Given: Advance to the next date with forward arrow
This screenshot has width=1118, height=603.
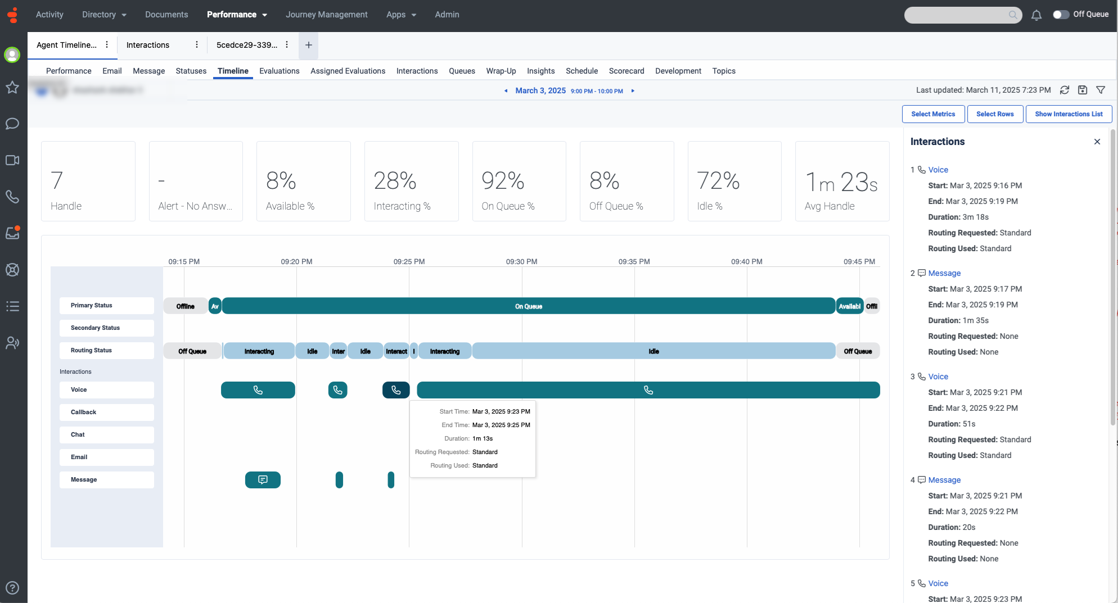Looking at the screenshot, I should 633,90.
